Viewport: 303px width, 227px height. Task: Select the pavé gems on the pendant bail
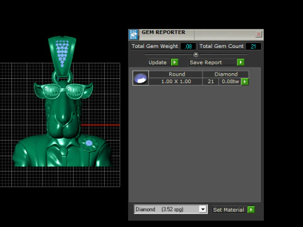pyautogui.click(x=62, y=54)
